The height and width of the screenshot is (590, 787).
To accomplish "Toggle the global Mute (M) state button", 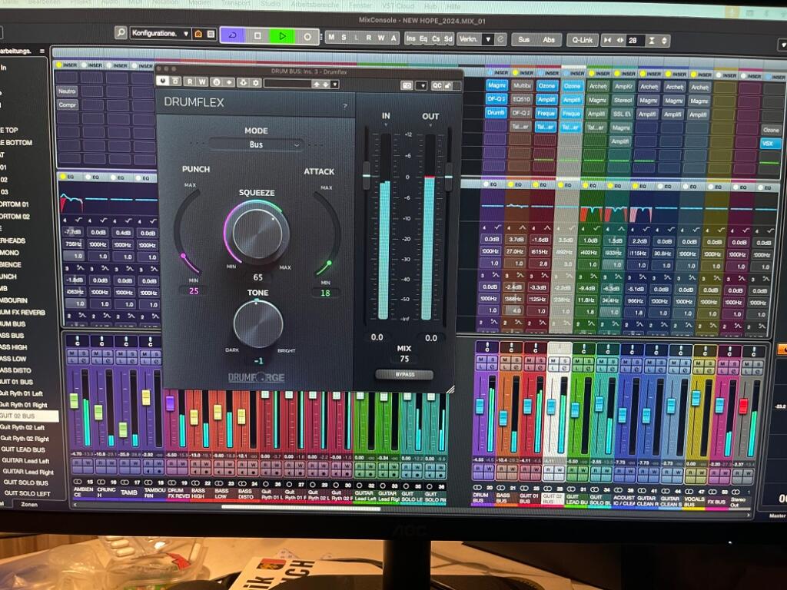I will [331, 38].
